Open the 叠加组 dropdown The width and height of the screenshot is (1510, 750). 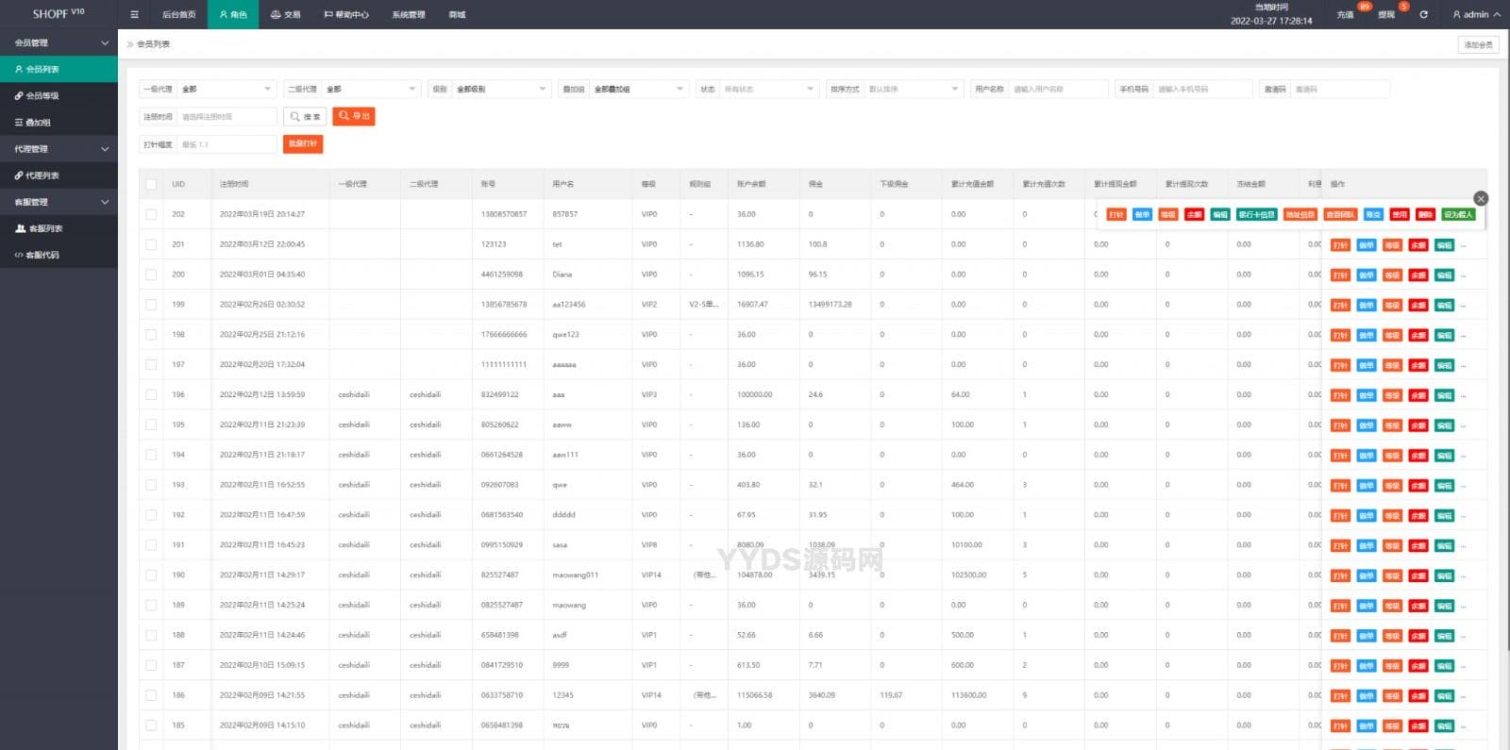pyautogui.click(x=639, y=89)
